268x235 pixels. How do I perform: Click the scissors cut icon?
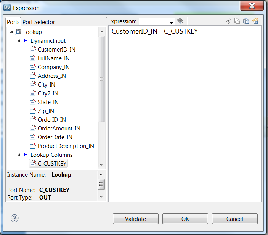[x=228, y=21]
